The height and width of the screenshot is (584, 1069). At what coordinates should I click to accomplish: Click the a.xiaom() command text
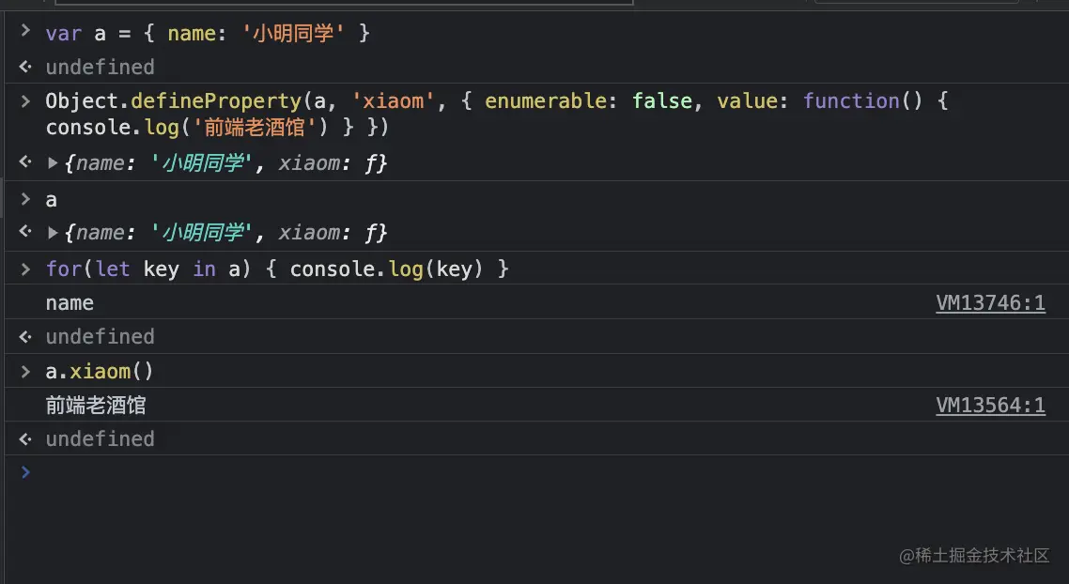[x=100, y=372]
